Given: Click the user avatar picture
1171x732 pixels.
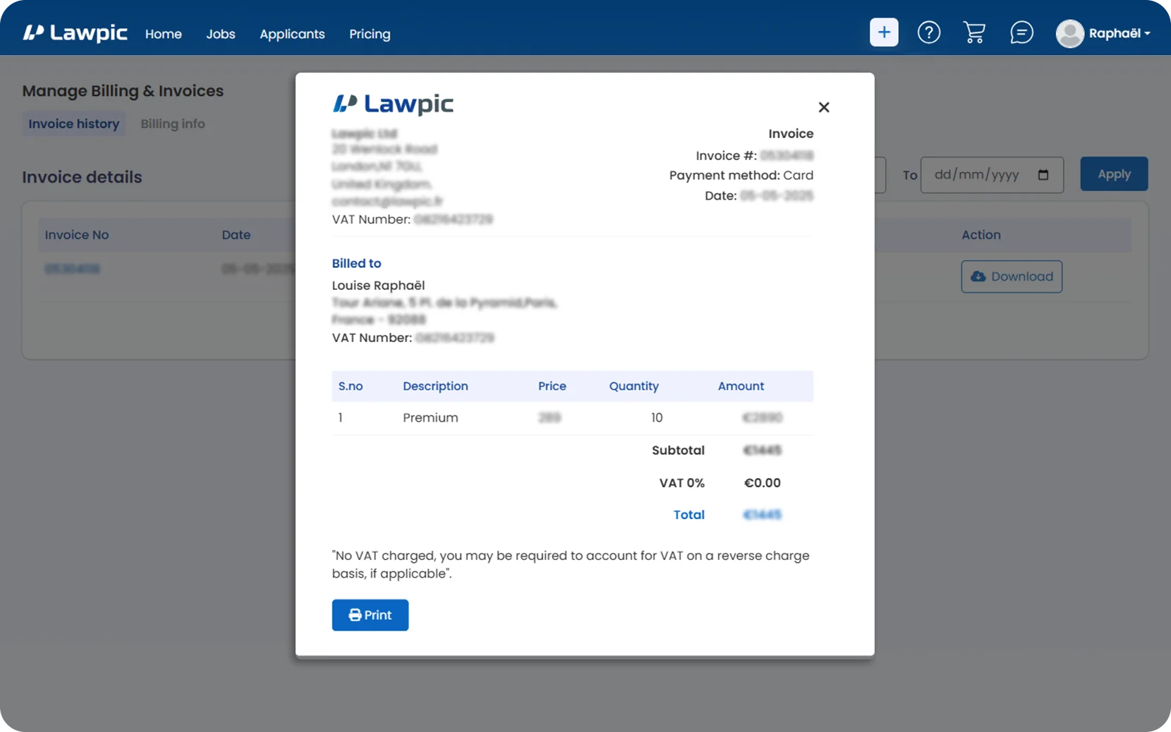Looking at the screenshot, I should point(1070,33).
